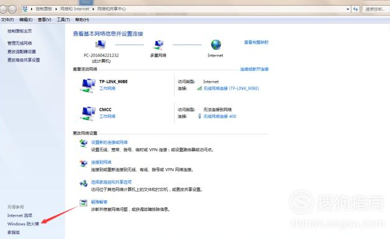
Task: Click the 设置新的连接或网络 icon
Action: (x=83, y=143)
